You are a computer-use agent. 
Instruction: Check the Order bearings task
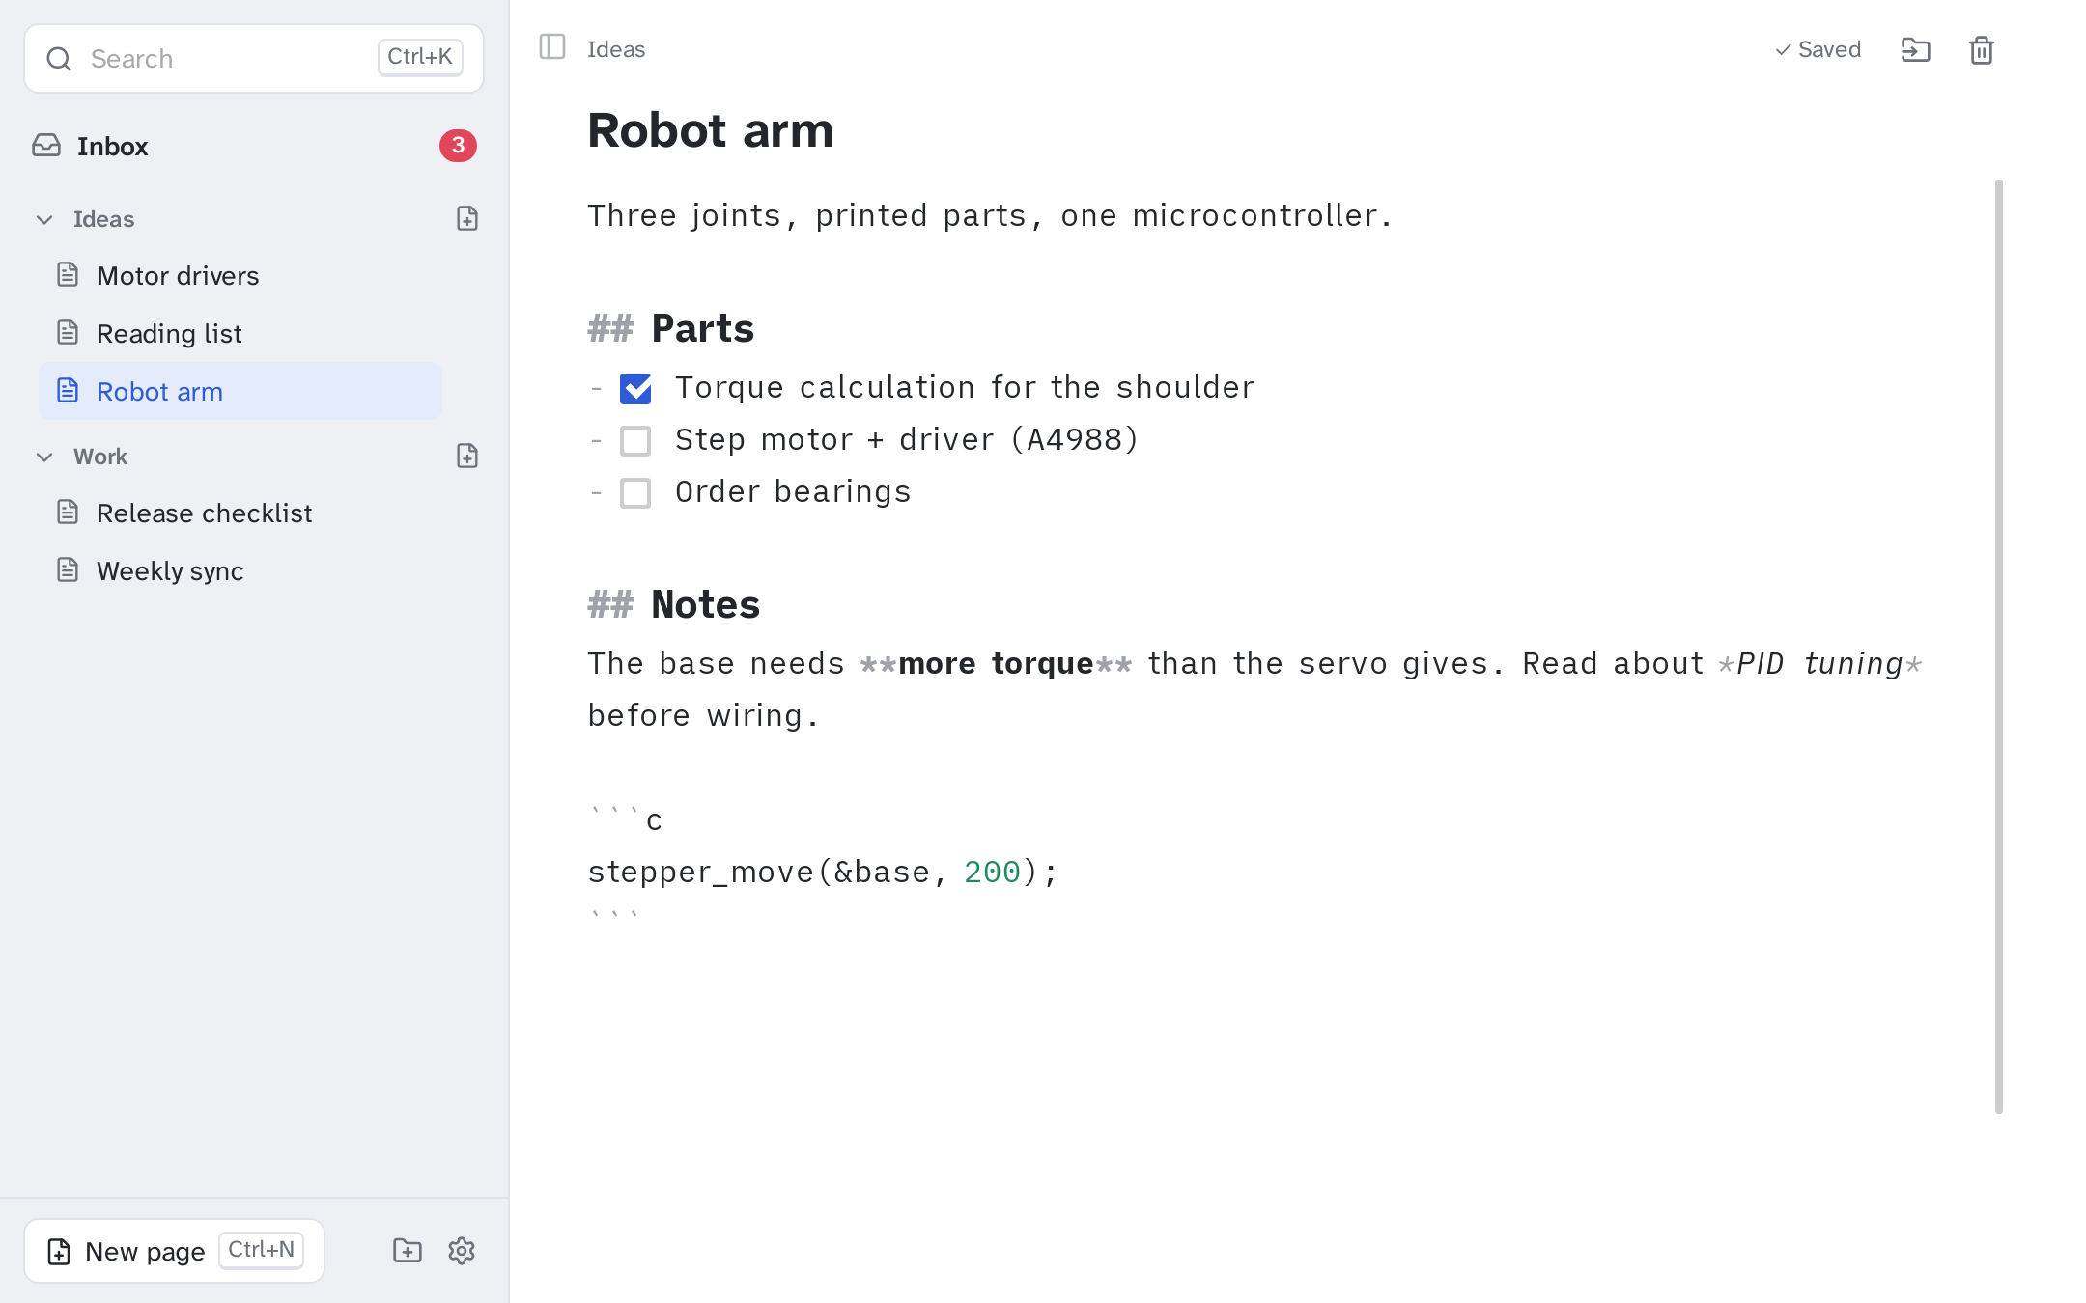click(635, 493)
